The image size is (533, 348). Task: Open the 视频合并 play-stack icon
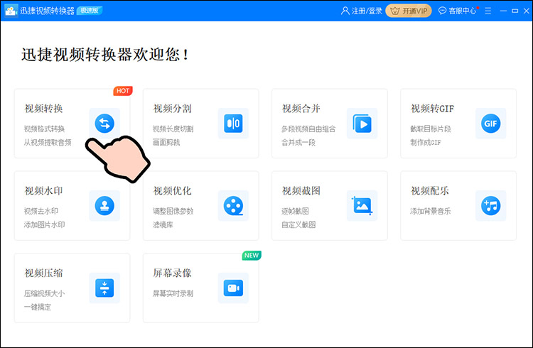pyautogui.click(x=362, y=123)
